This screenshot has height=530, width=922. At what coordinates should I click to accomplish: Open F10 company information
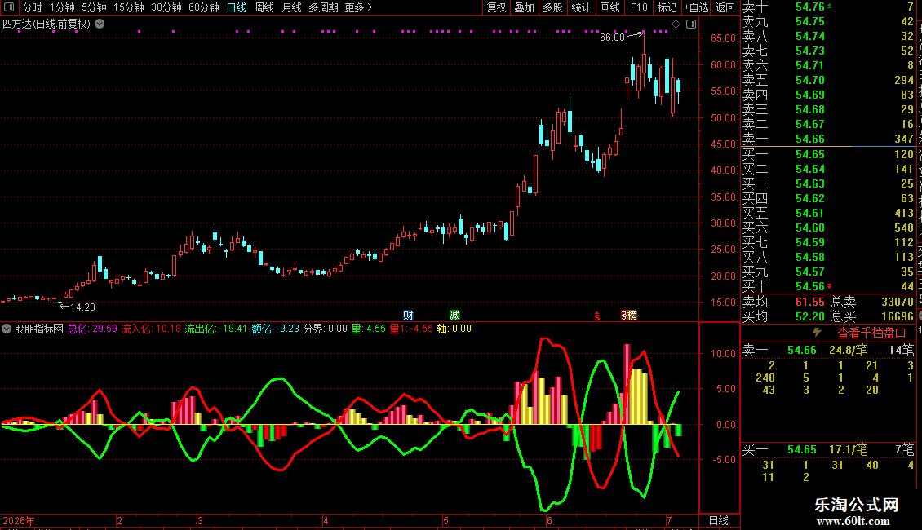click(639, 7)
